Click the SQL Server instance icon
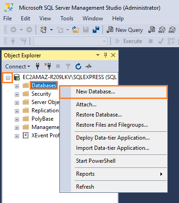179x203 pixels. coord(17,77)
